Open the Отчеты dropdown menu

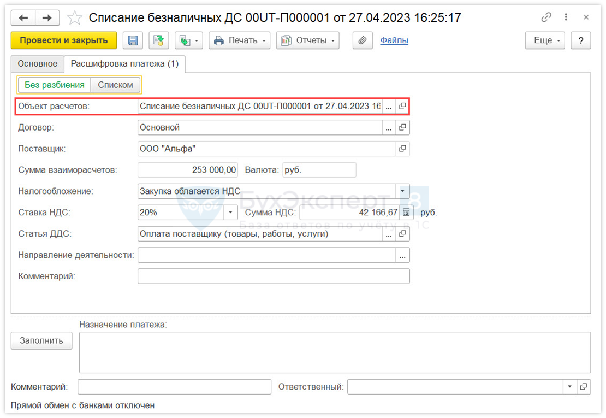pos(308,40)
